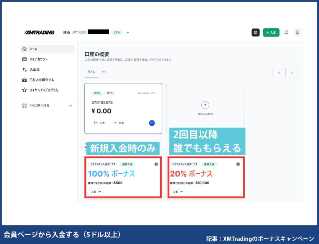Click the people icon beside ご友人を紹介する
319x244 pixels.
(24, 80)
